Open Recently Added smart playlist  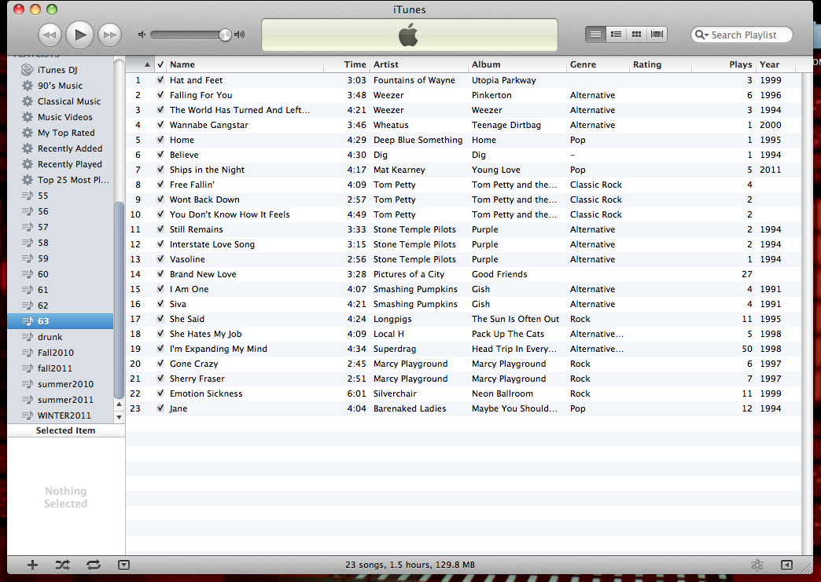(x=61, y=148)
